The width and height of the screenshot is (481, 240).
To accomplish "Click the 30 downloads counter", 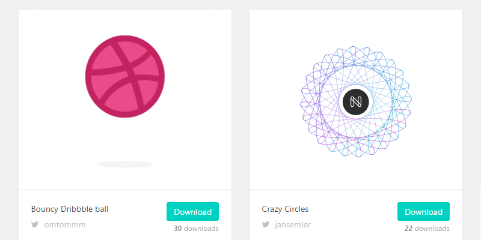I will point(196,229).
